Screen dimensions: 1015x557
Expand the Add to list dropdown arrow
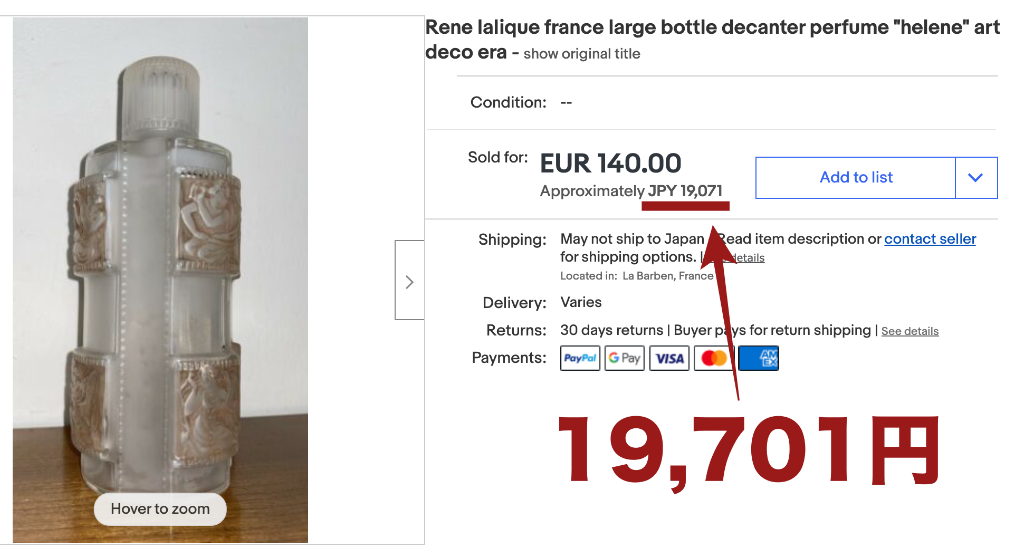click(x=975, y=178)
